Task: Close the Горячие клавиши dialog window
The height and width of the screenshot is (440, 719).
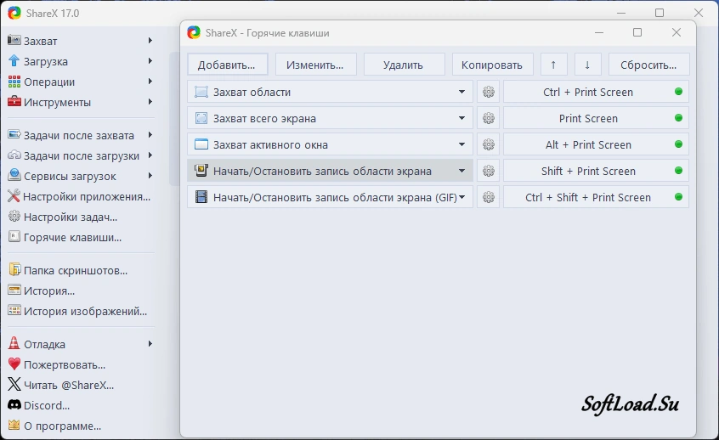Action: coord(677,32)
